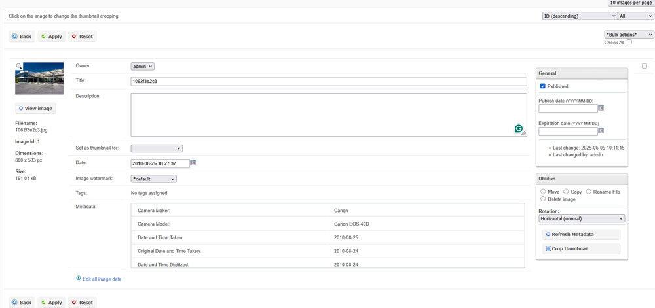Open the ID (descending) sort dropdown
This screenshot has height=308, width=655.
click(579, 16)
